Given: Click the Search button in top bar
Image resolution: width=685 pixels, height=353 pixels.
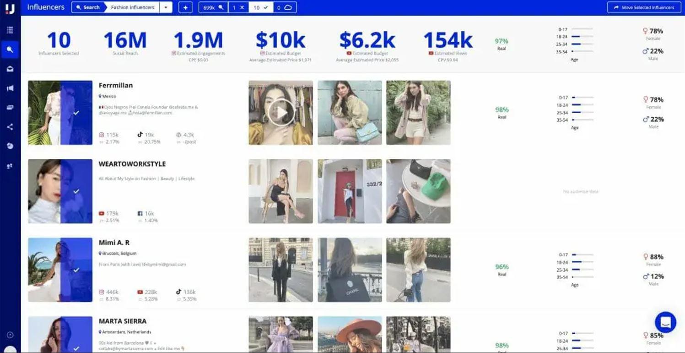Looking at the screenshot, I should click(88, 7).
